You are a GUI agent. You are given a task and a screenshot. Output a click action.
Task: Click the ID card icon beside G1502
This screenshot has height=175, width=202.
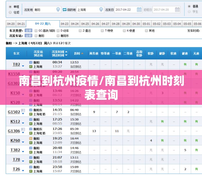(x=23, y=111)
